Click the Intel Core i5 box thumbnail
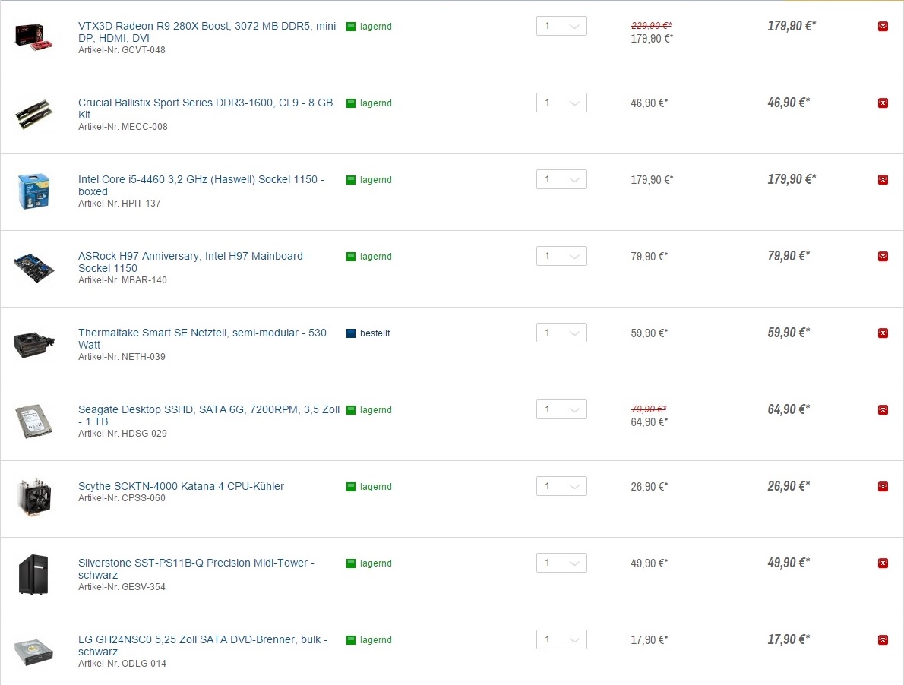 coord(33,191)
